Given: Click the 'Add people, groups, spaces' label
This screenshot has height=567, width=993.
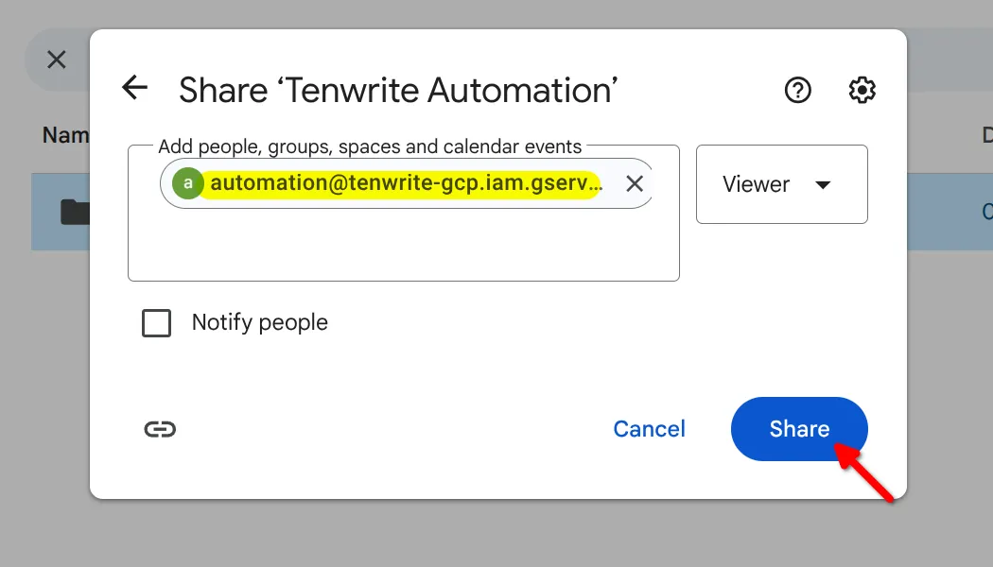Looking at the screenshot, I should (x=370, y=146).
